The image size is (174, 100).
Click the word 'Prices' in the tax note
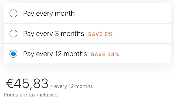click(11, 95)
